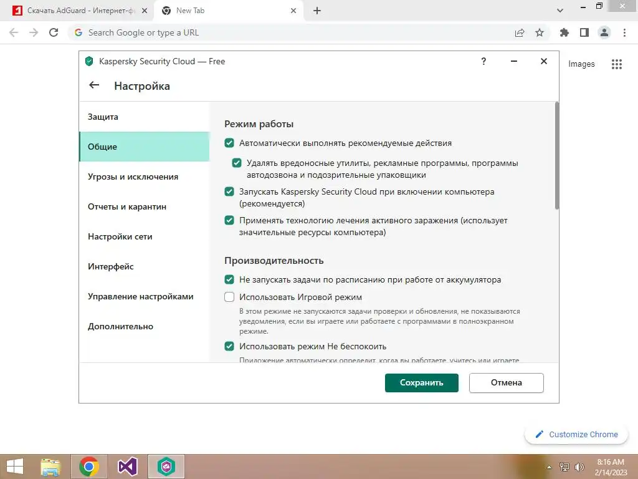Open the Защита settings section
The height and width of the screenshot is (479, 638).
(x=145, y=117)
